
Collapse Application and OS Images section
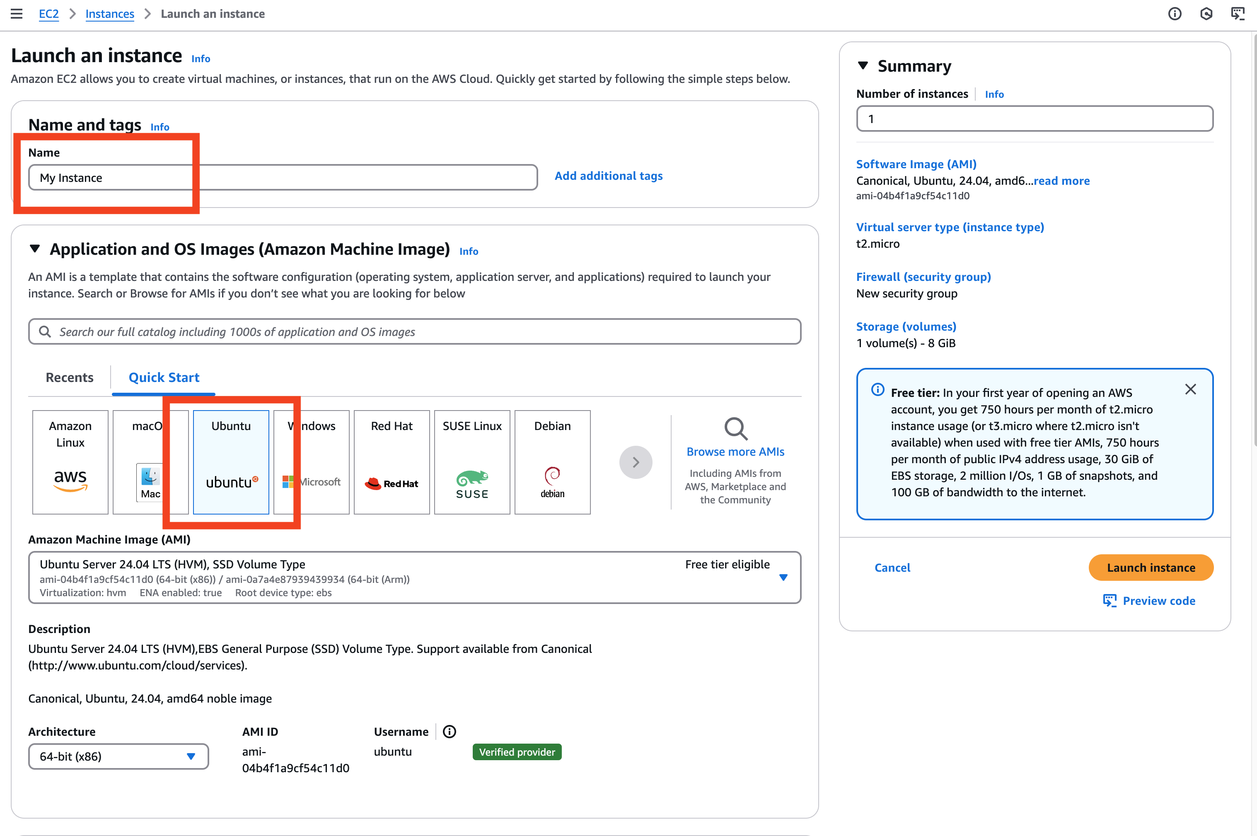(35, 249)
